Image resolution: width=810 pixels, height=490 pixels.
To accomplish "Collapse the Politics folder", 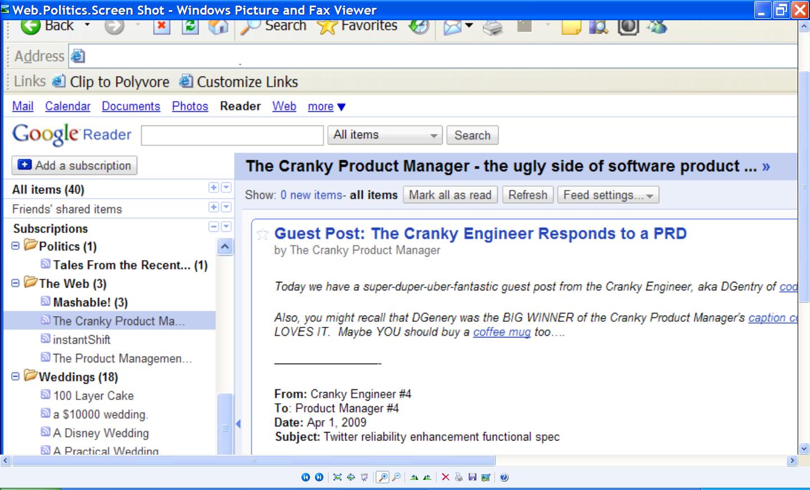I will [16, 246].
